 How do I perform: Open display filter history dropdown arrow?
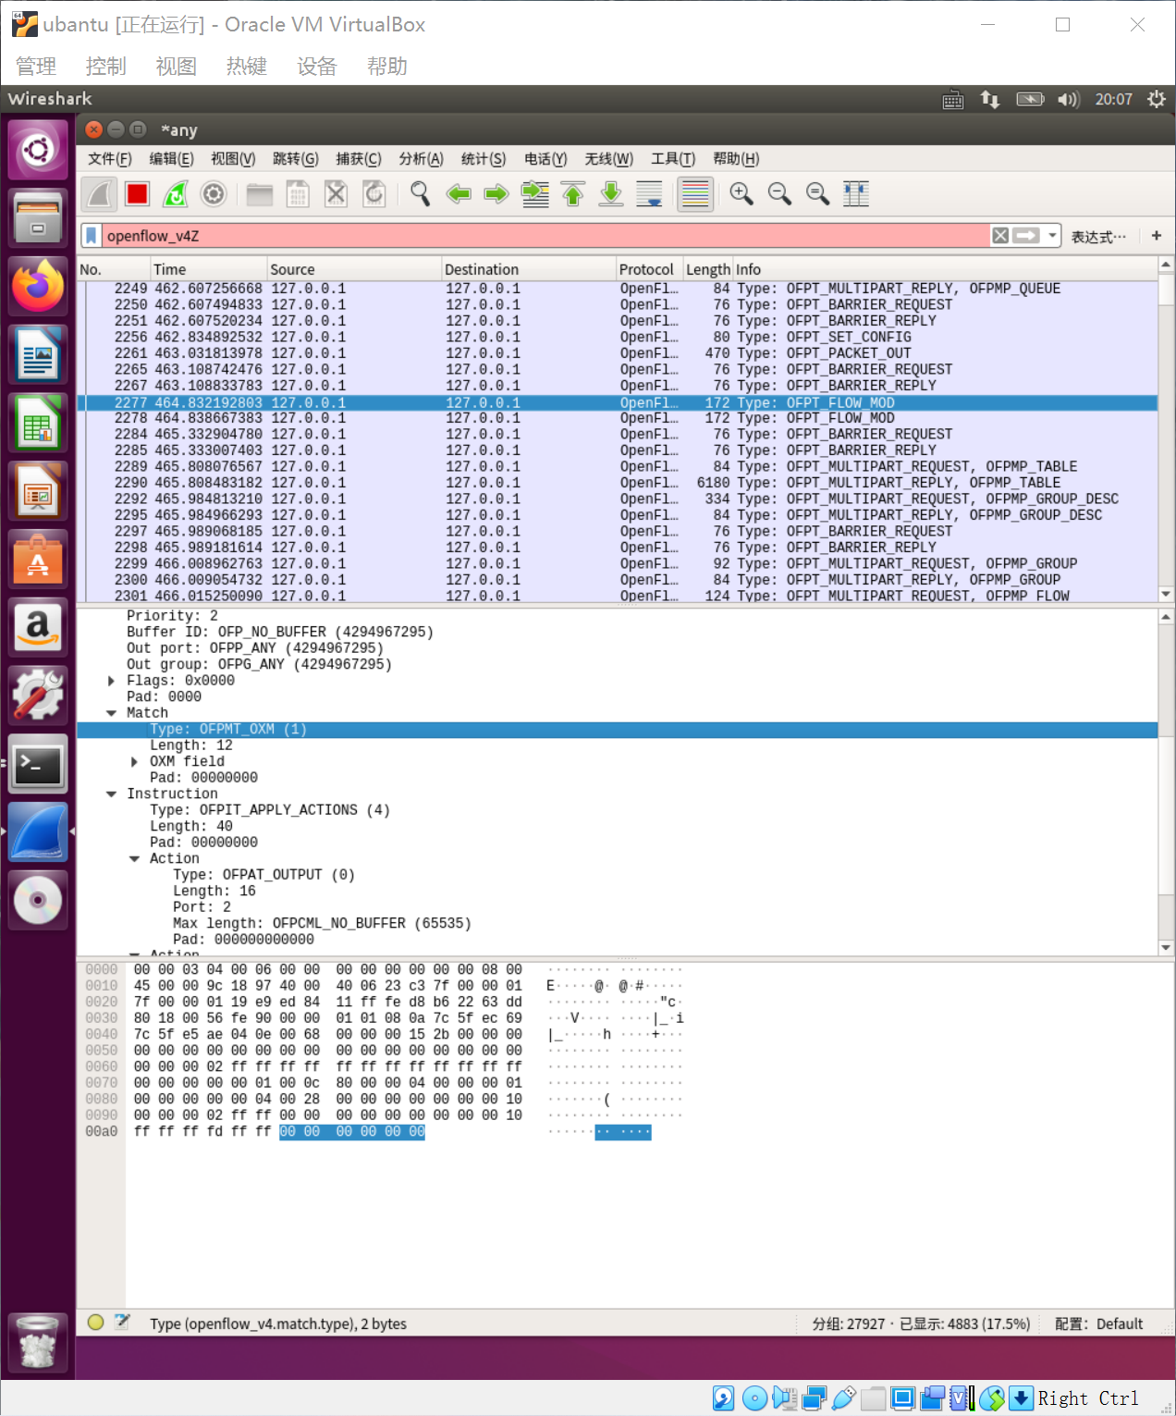click(1052, 235)
